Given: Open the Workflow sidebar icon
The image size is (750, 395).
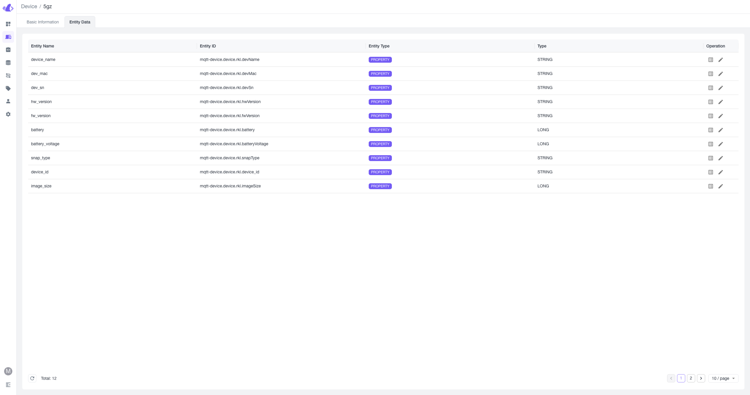Looking at the screenshot, I should pos(8,76).
